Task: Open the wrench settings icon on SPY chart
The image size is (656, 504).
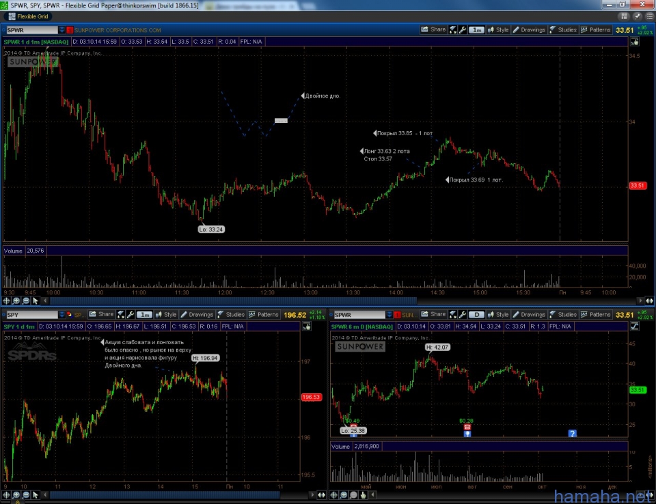Action: coord(130,315)
